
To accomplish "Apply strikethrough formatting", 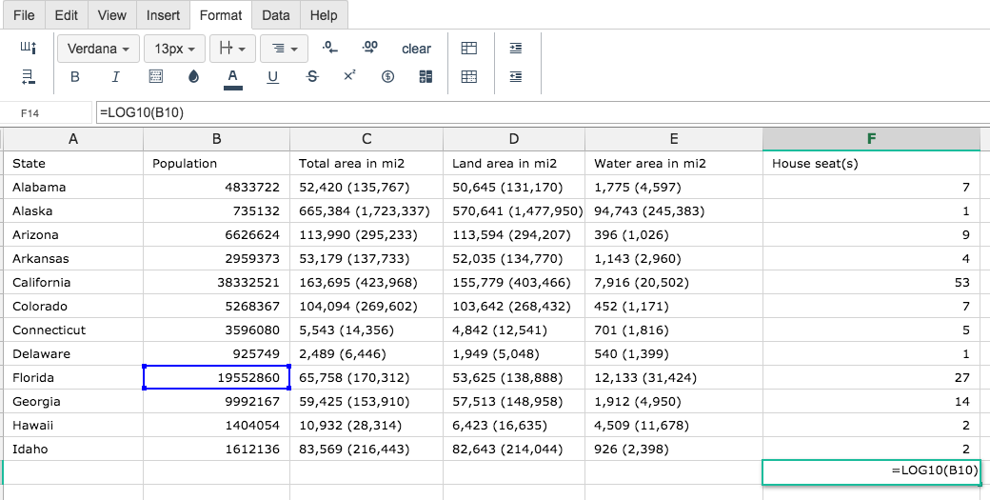I will (x=312, y=77).
